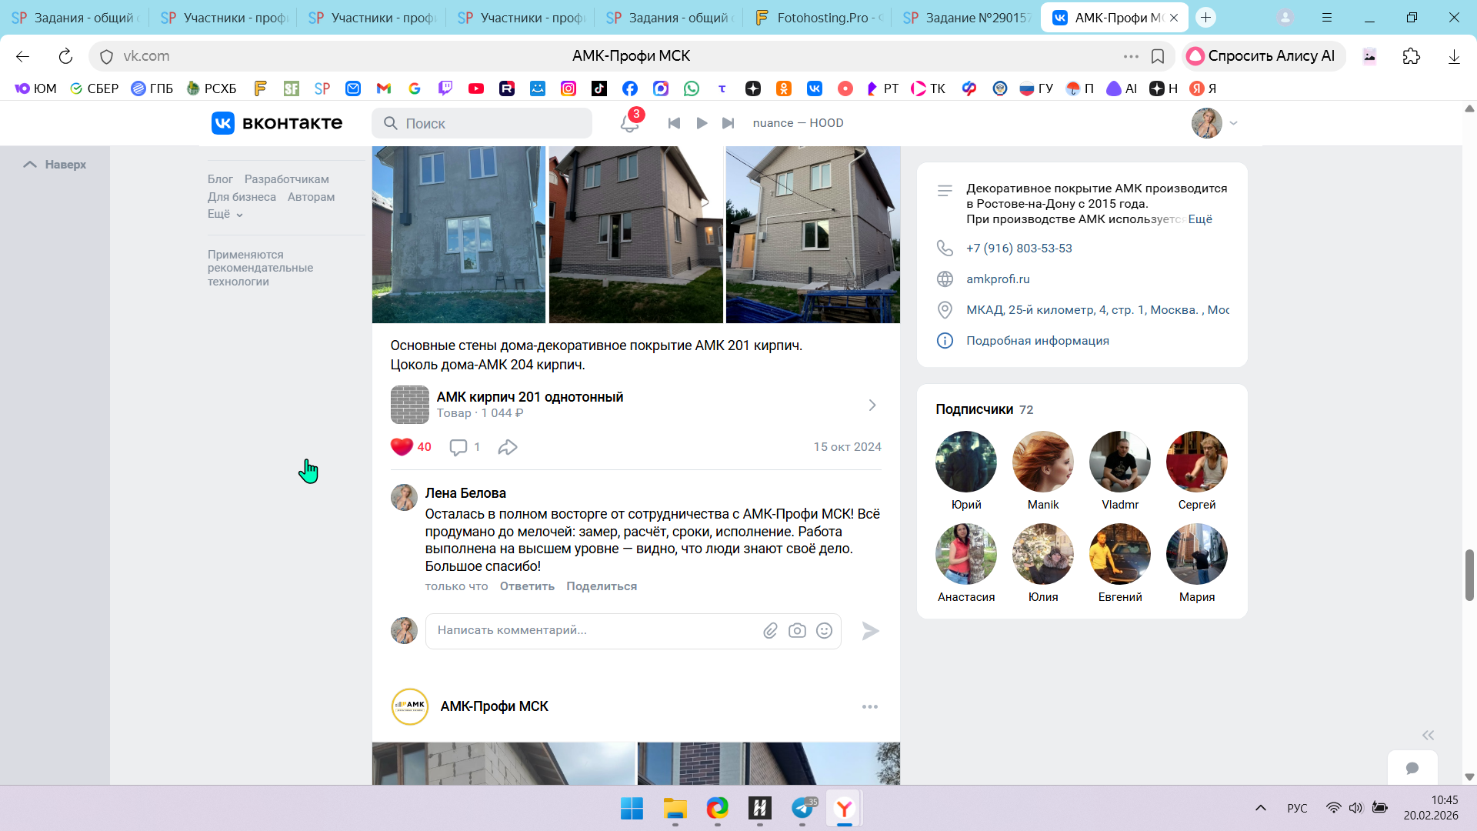This screenshot has width=1477, height=831.
Task: Skip to next track in player
Action: [x=728, y=123]
